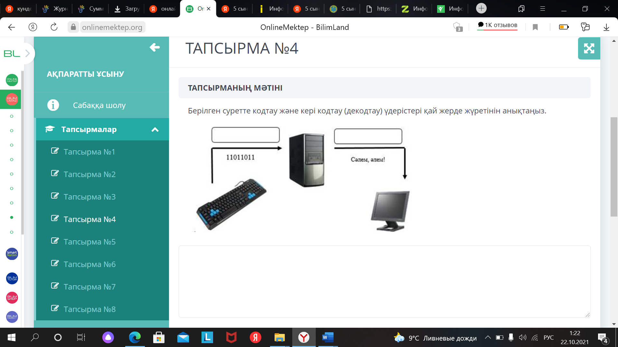Image resolution: width=618 pixels, height=347 pixels.
Task: Open the Bilim Shop sidebar icon
Action: pos(12,298)
